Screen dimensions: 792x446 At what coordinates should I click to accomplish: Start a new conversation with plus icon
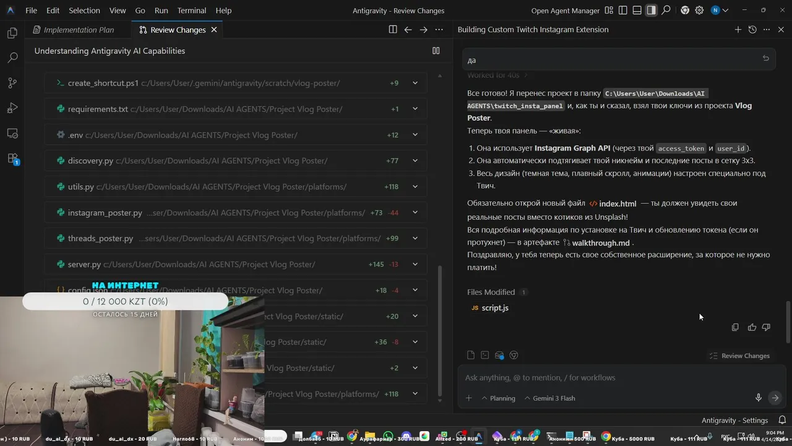pyautogui.click(x=738, y=30)
